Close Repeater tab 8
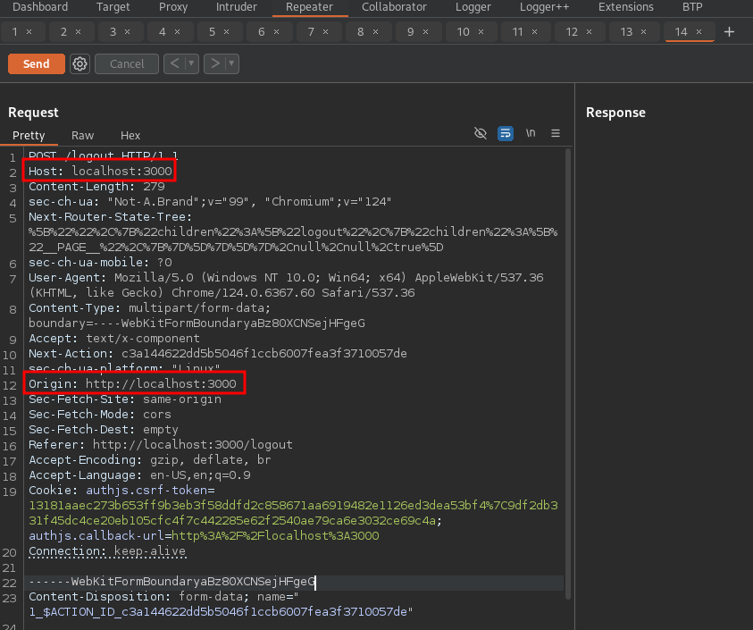 375,31
